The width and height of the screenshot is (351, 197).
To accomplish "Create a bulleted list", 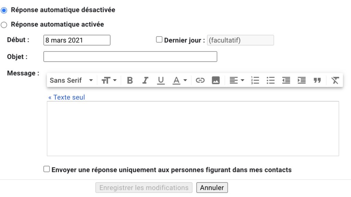I will point(271,81).
